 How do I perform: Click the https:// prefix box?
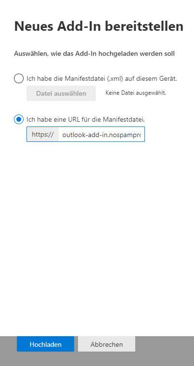[x=43, y=134]
